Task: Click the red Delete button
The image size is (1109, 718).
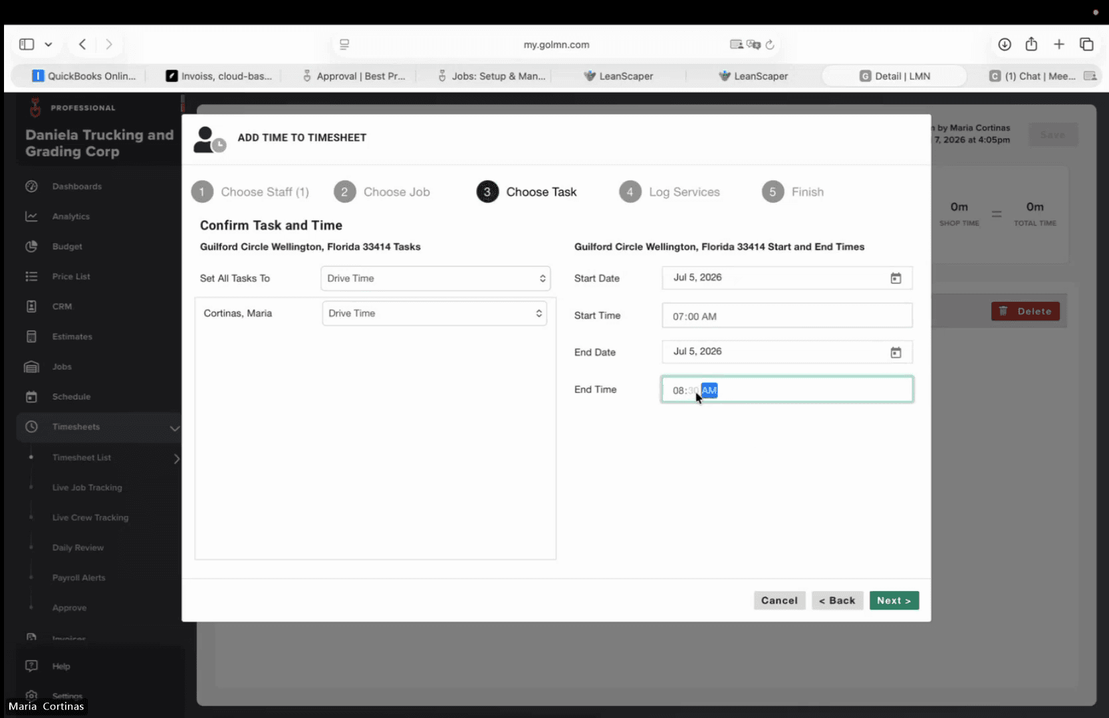Action: click(1025, 311)
